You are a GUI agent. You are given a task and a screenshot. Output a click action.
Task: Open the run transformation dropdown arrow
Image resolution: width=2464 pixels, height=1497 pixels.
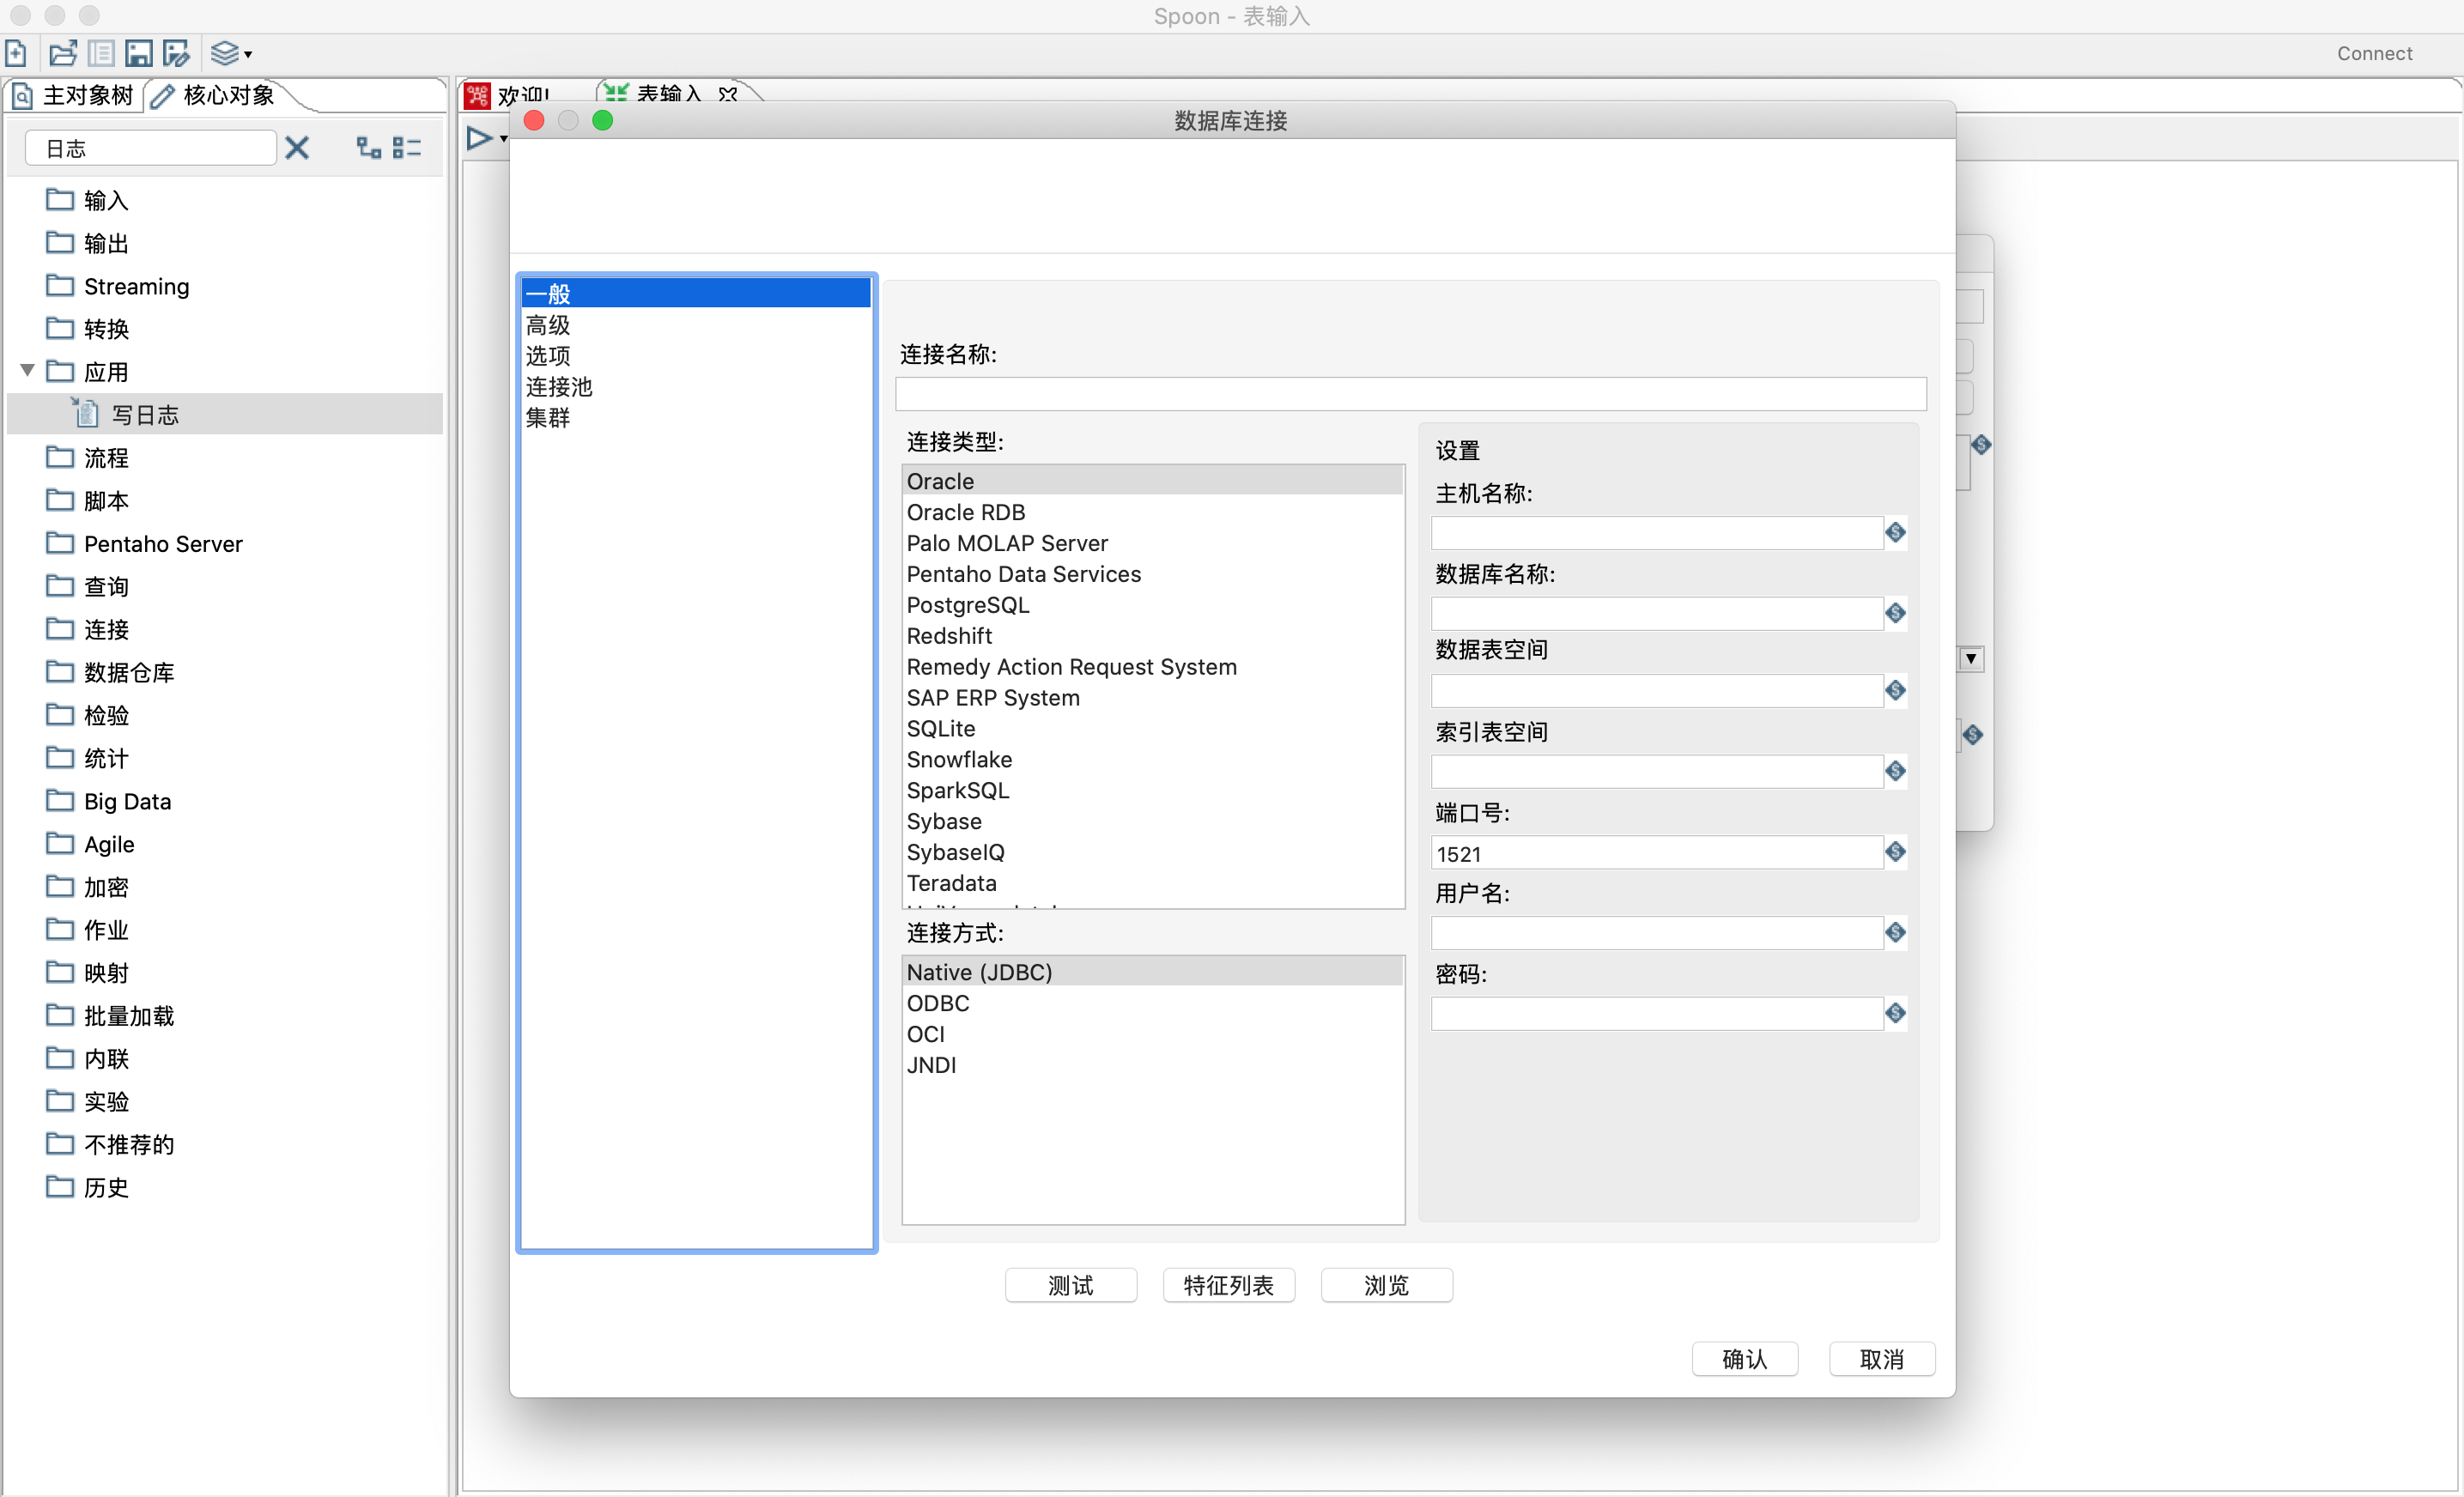point(503,139)
